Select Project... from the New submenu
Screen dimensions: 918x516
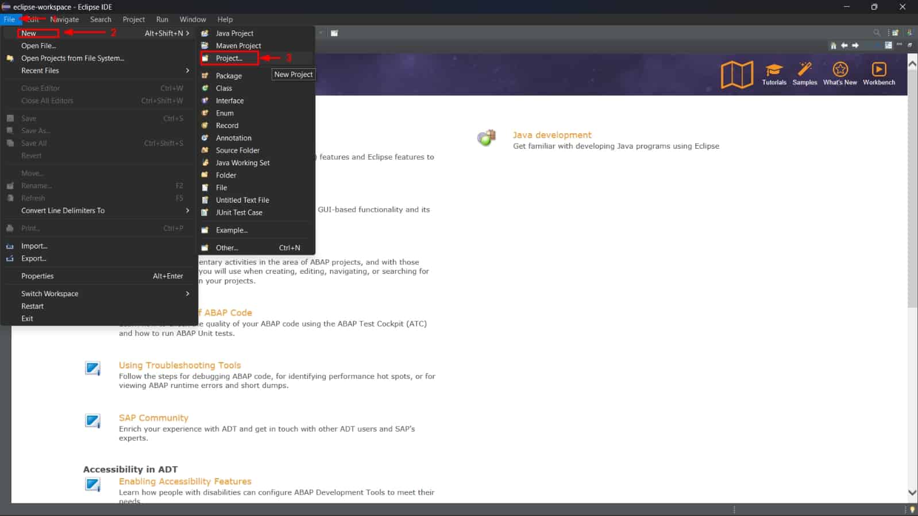(x=229, y=58)
